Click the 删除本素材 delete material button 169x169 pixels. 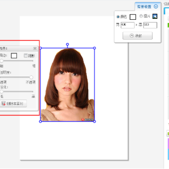(13, 103)
